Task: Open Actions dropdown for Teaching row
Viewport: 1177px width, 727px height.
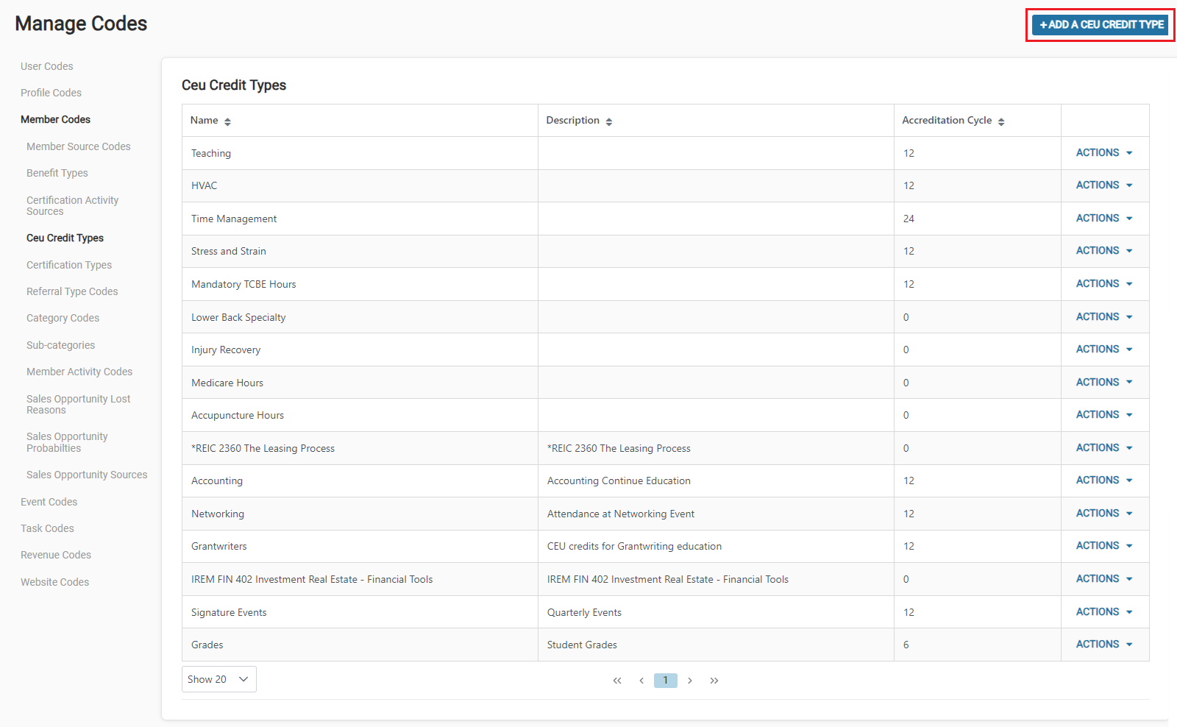Action: point(1104,153)
